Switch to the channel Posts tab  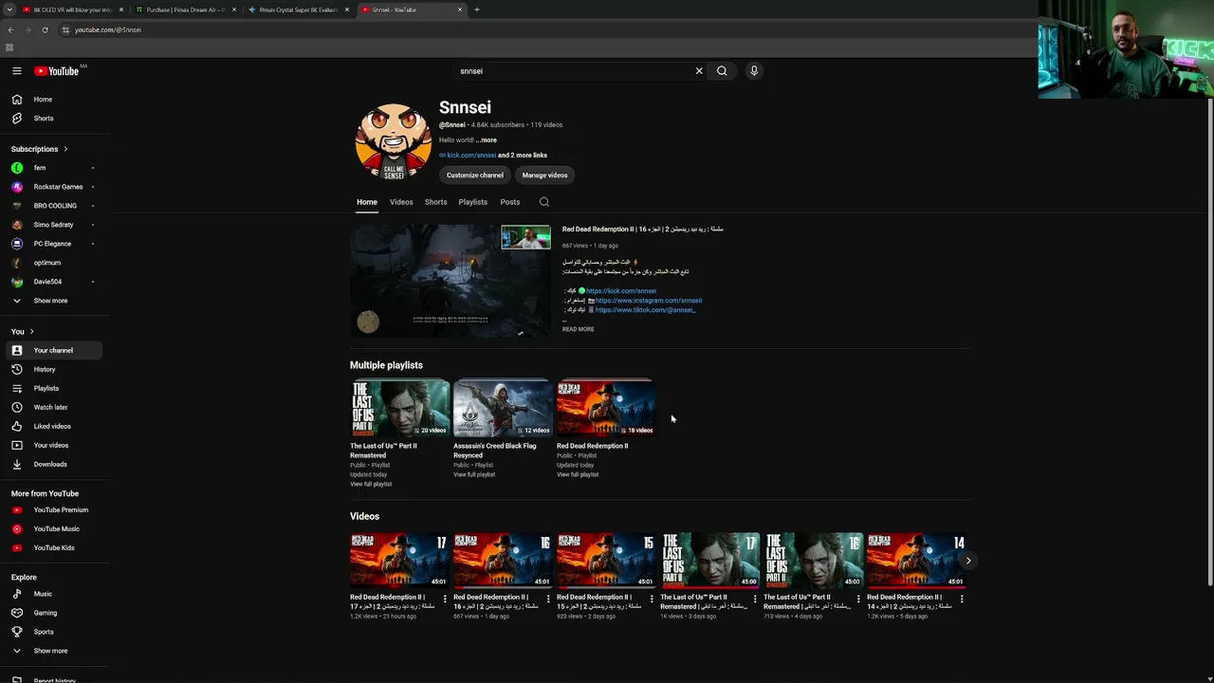pyautogui.click(x=510, y=202)
